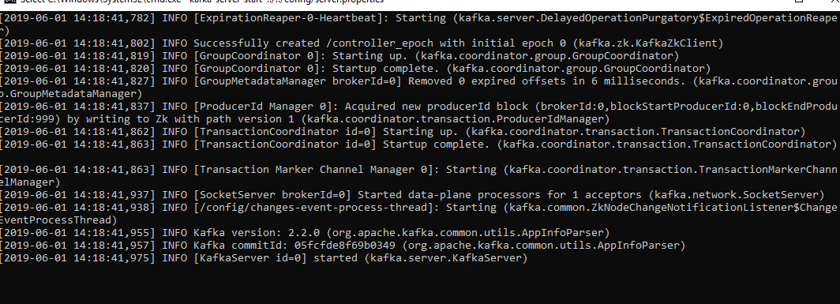
Task: Click the 'Acquired new producerId block' message
Action: [x=437, y=106]
